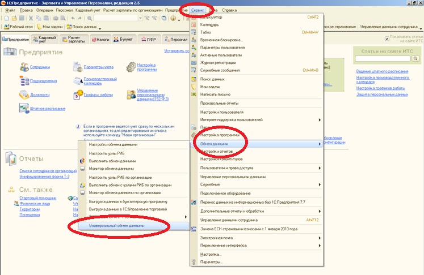Click the Windows tile icon in toolbar

point(164,18)
